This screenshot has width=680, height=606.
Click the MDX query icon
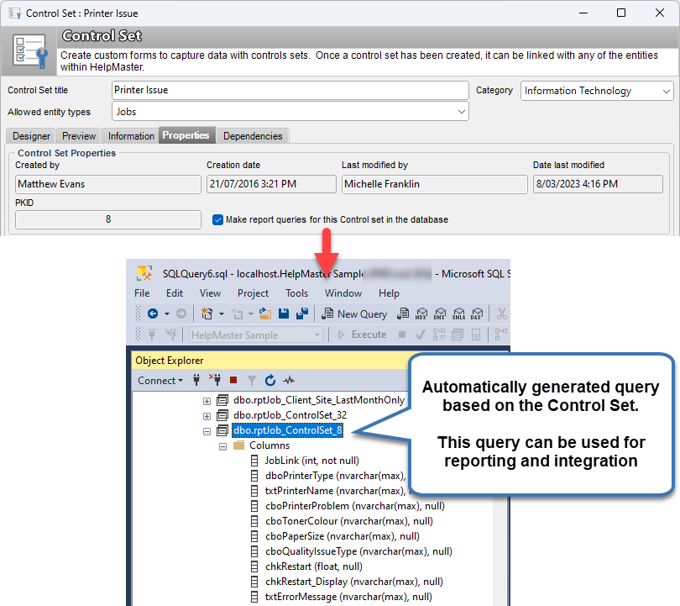pos(421,314)
